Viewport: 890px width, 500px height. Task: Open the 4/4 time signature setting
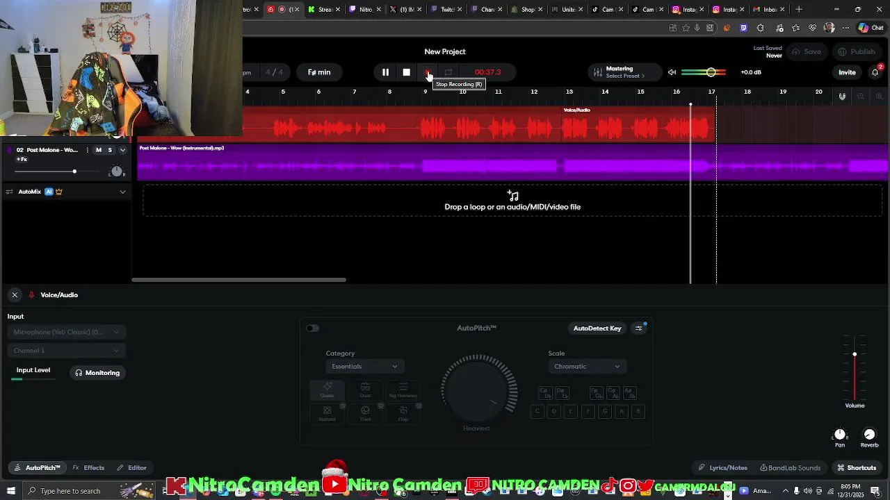[x=274, y=72]
